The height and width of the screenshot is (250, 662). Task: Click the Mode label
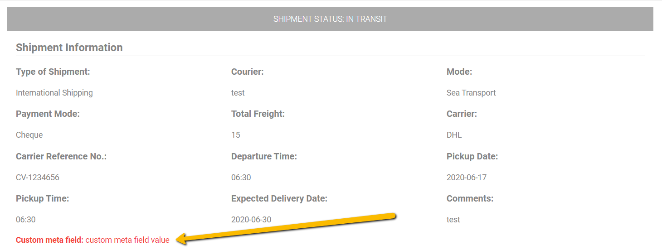tap(459, 72)
